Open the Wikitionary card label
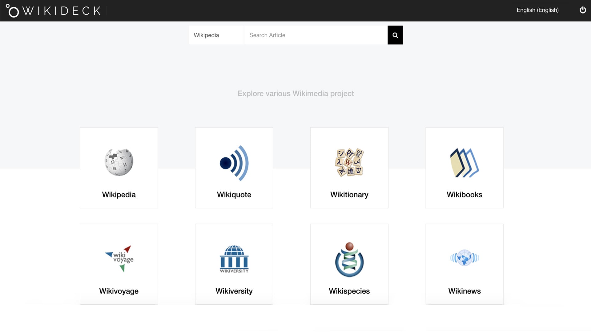The image size is (591, 332). click(x=349, y=195)
